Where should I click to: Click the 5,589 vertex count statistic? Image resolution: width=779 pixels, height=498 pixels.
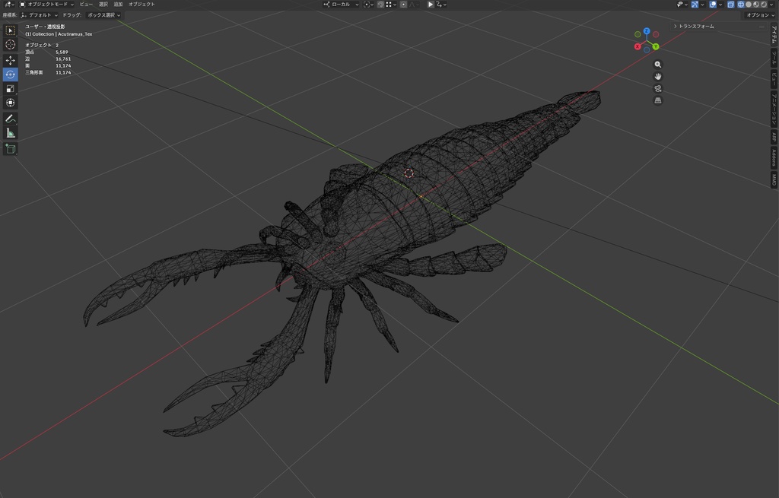click(62, 52)
